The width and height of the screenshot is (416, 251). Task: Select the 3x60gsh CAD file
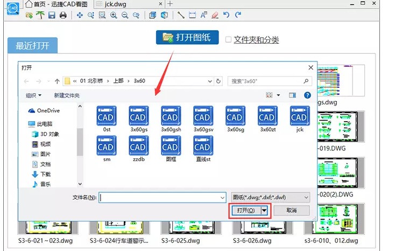(171, 118)
